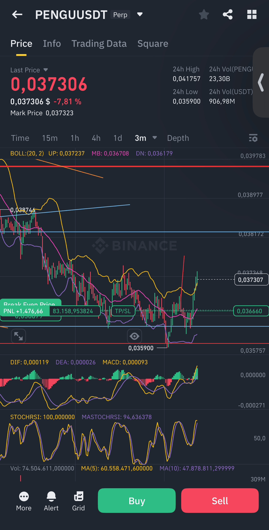269x530 pixels.
Task: Tap the DEA: 0,000026 value
Action: pyautogui.click(x=76, y=362)
